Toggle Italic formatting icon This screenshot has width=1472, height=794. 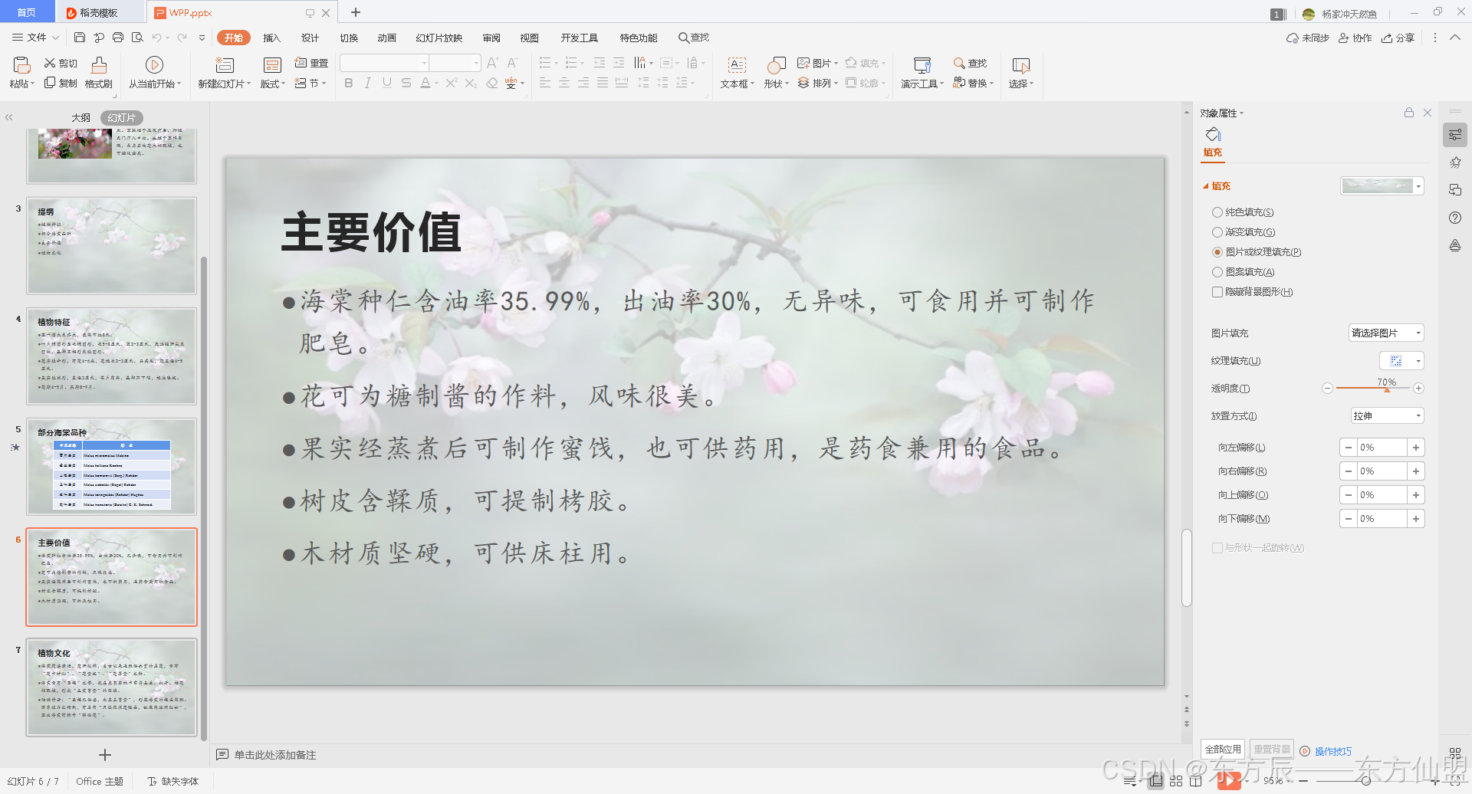tap(368, 83)
